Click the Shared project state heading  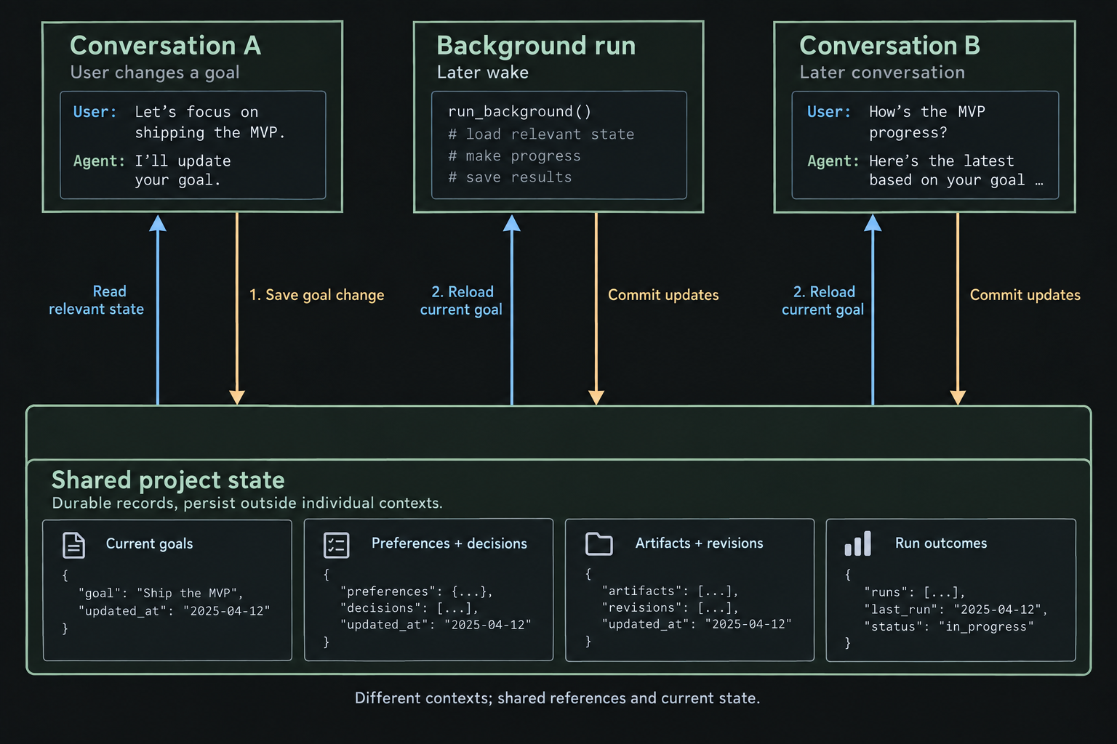click(168, 480)
